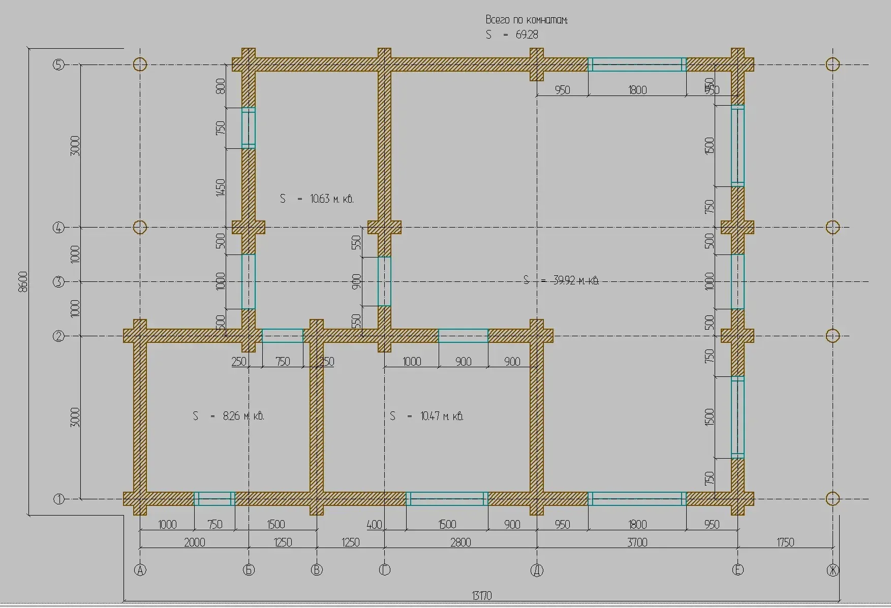
Task: Select the "2000" axis spacing dimension
Action: [194, 542]
